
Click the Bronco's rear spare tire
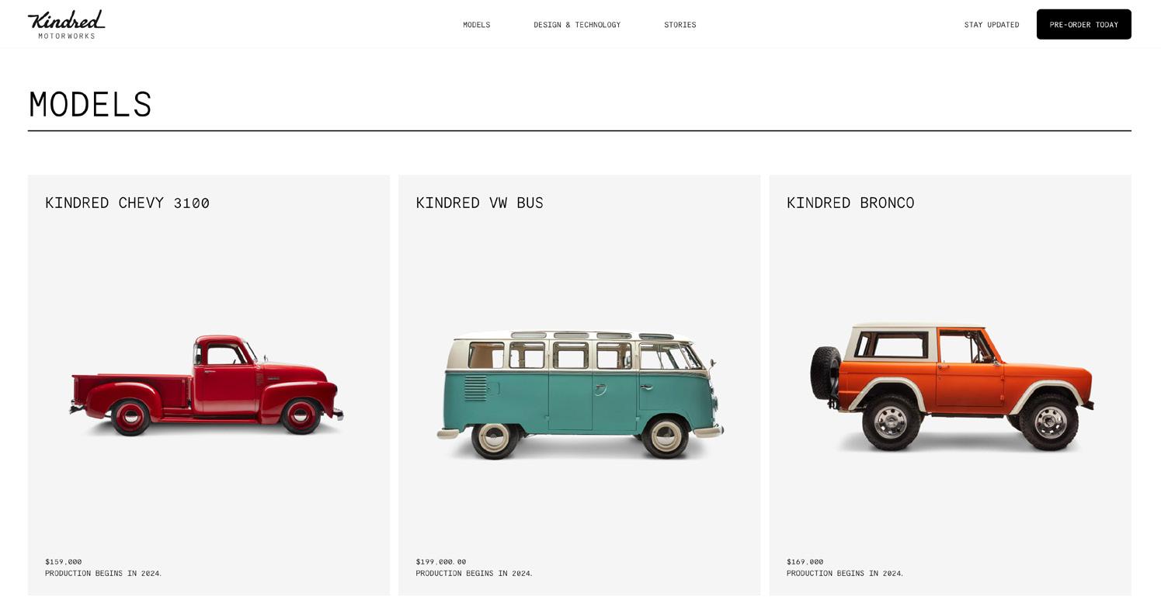tap(826, 373)
